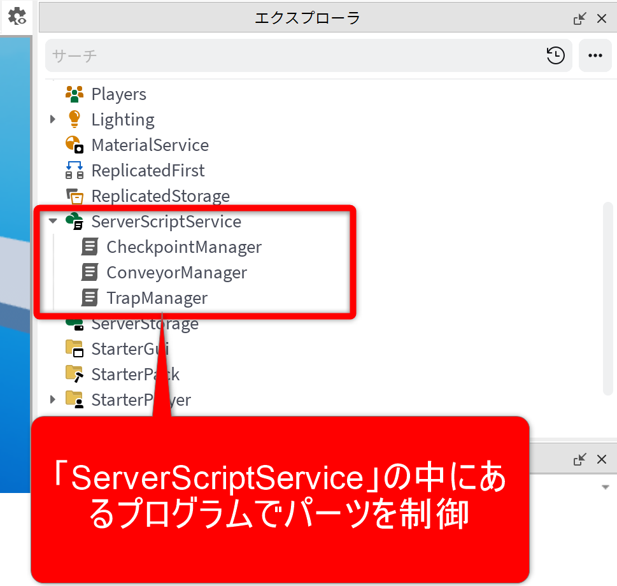Select the StarterPack item
Viewport: 617px width, 586px height.
[135, 375]
